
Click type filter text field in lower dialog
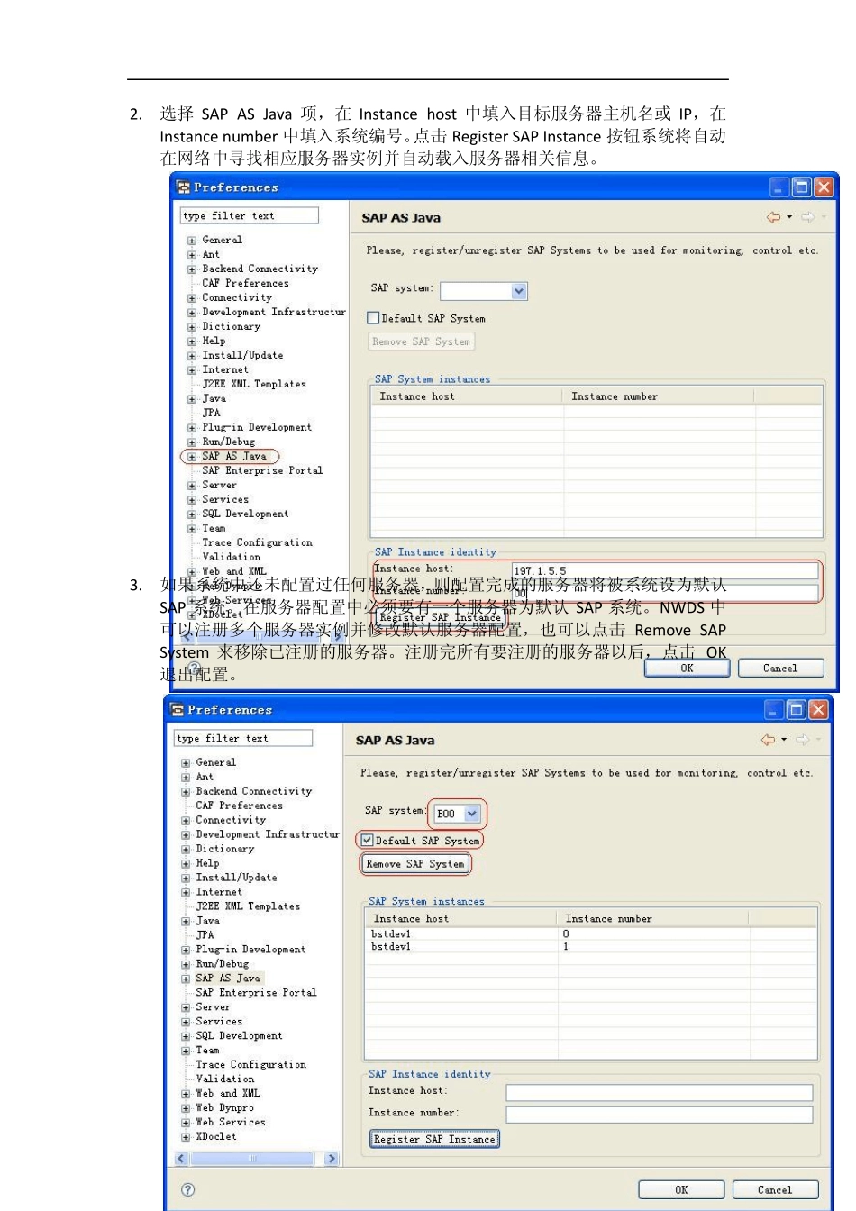click(x=243, y=738)
